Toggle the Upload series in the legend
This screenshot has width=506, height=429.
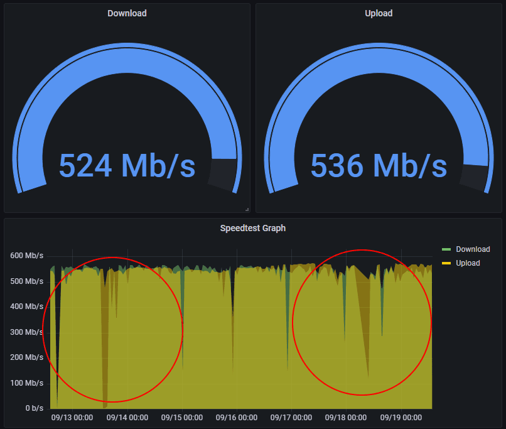470,263
